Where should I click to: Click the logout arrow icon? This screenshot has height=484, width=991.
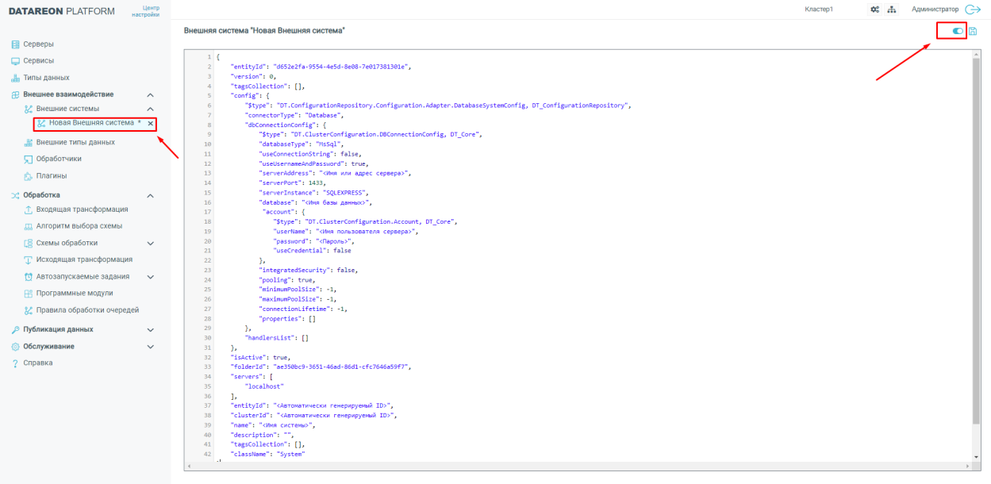(x=973, y=10)
